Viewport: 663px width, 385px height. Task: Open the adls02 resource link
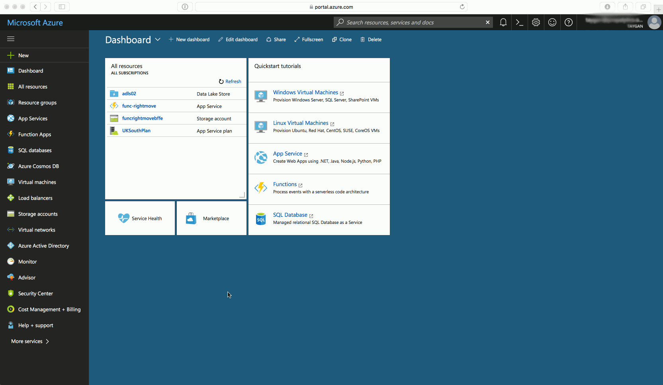129,94
